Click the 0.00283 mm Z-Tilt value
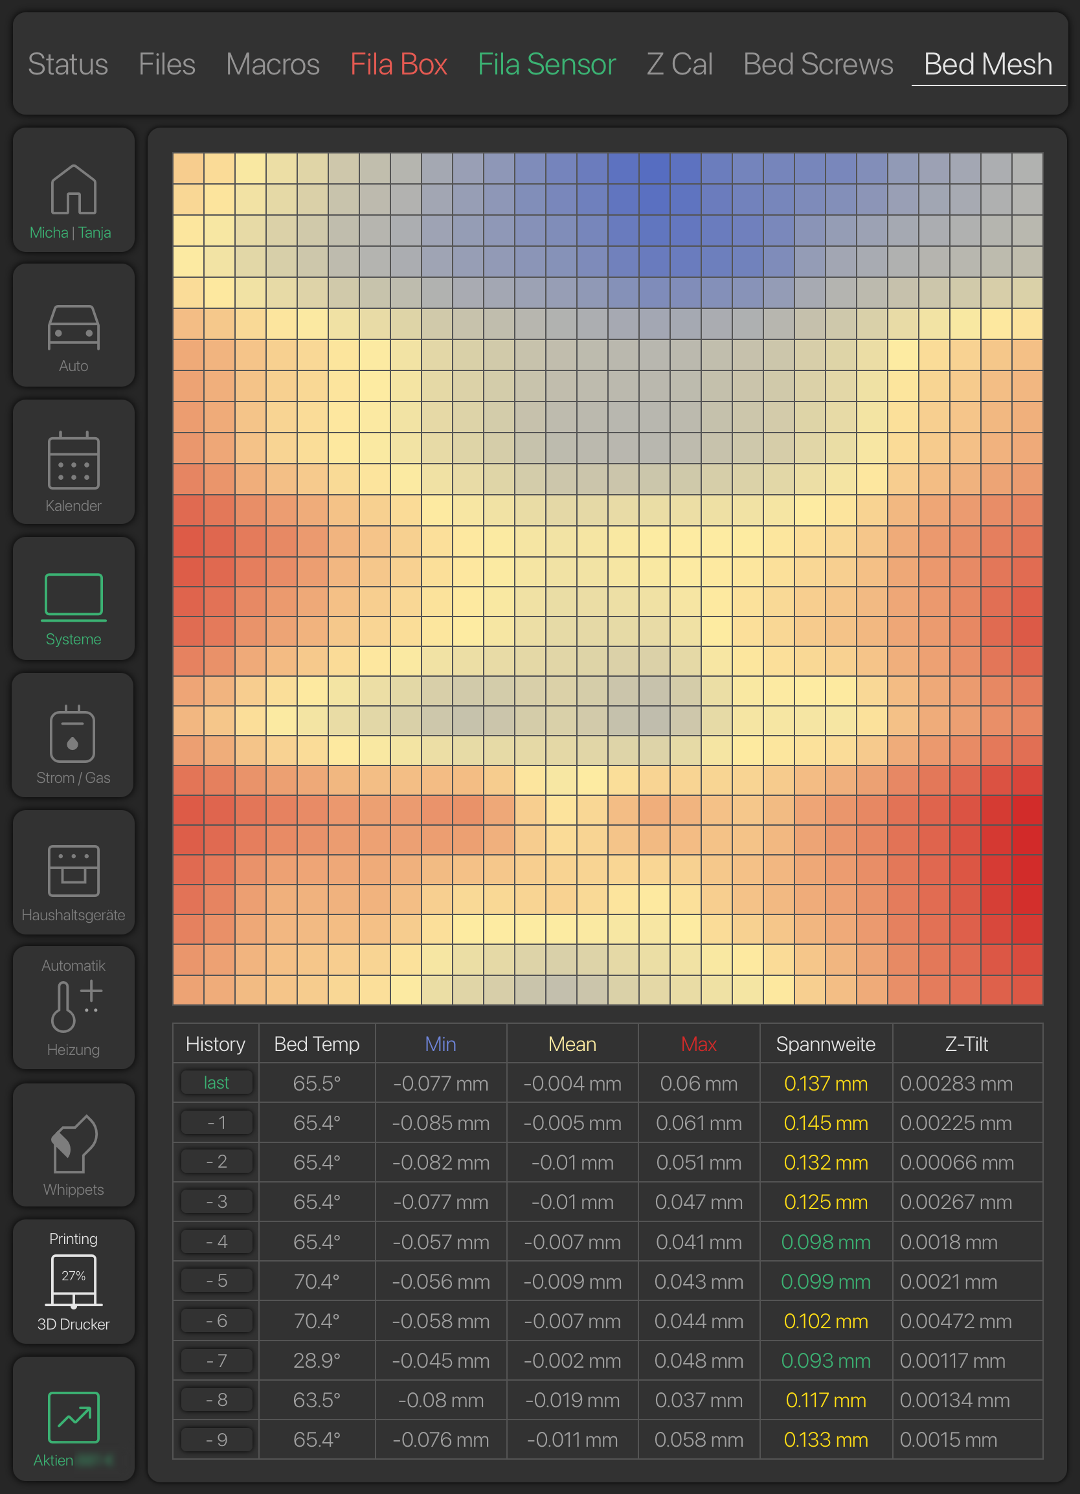This screenshot has height=1494, width=1080. pyautogui.click(x=956, y=1083)
